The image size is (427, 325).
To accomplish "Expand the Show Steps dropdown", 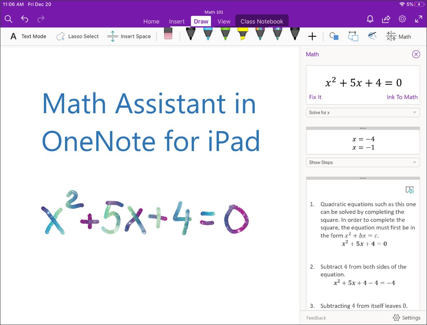I will pyautogui.click(x=363, y=162).
